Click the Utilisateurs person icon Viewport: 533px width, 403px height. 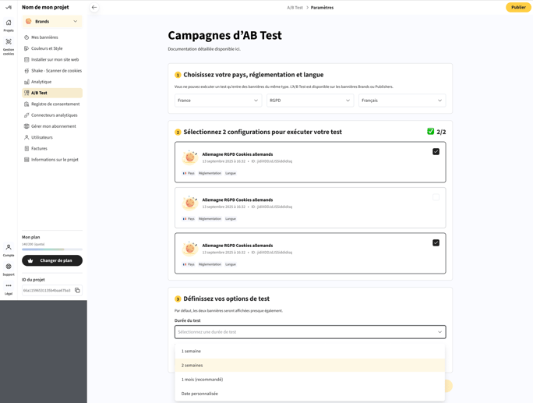click(x=26, y=137)
